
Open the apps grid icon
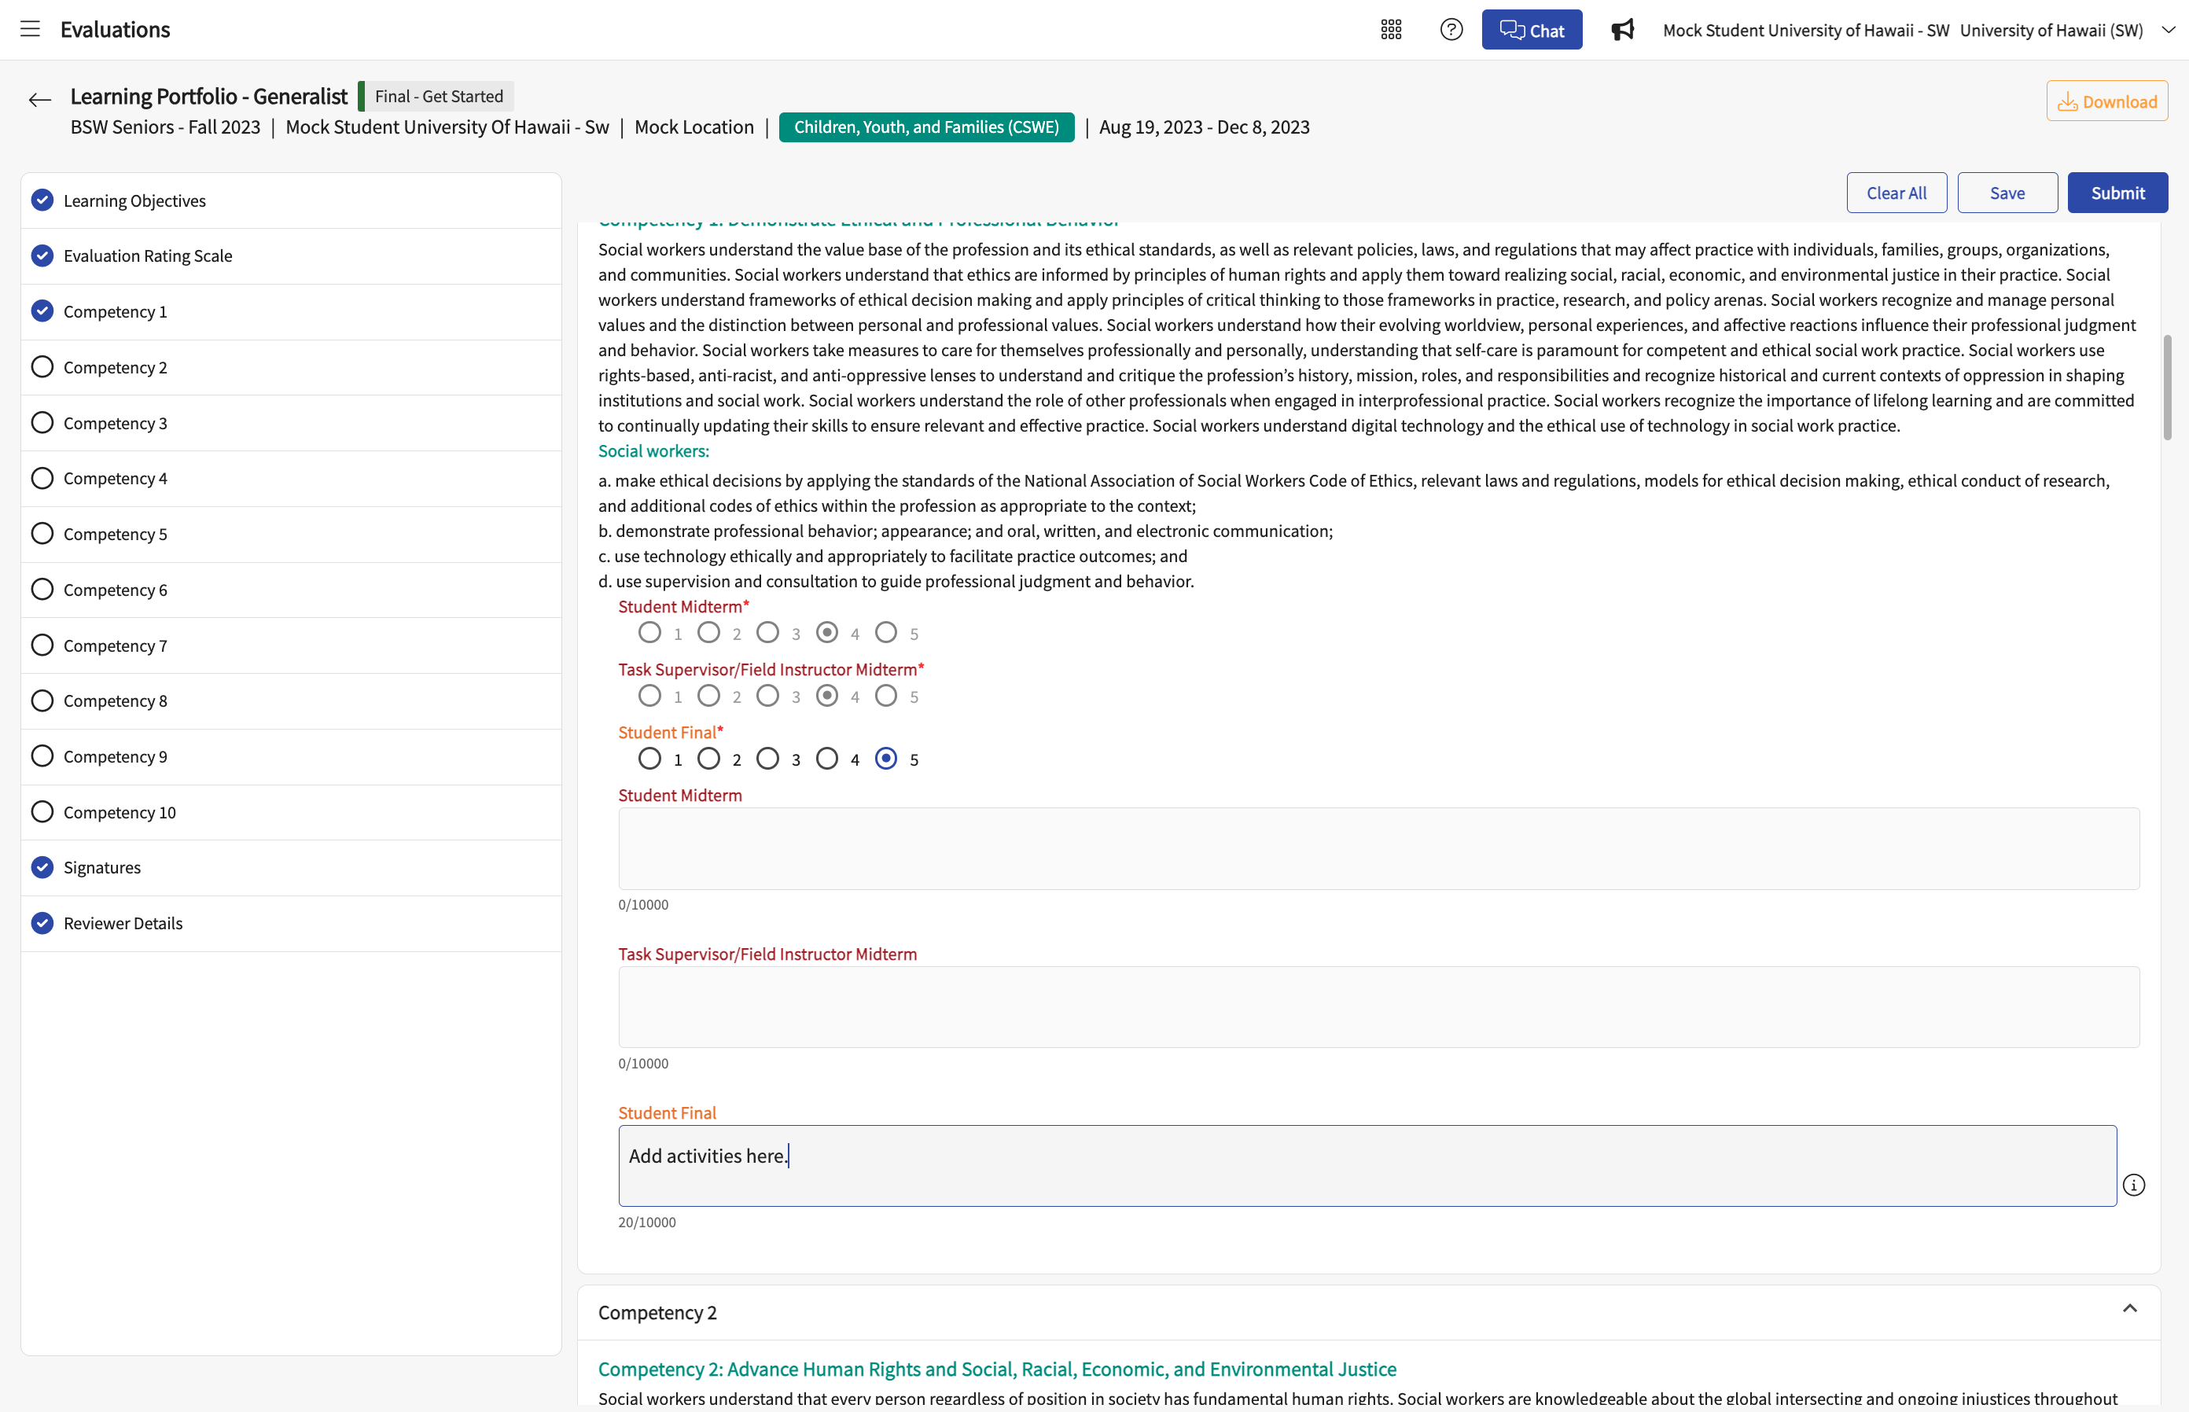[1390, 29]
